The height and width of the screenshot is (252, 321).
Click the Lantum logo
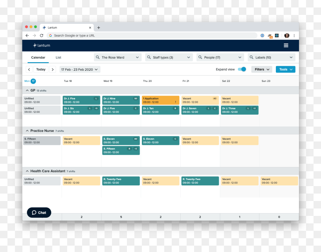(41, 45)
